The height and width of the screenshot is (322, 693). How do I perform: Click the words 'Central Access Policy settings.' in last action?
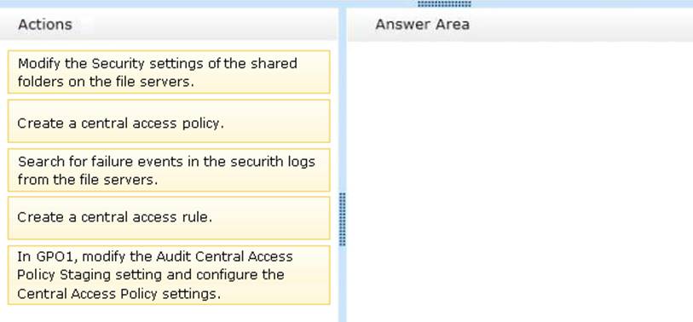coord(118,294)
